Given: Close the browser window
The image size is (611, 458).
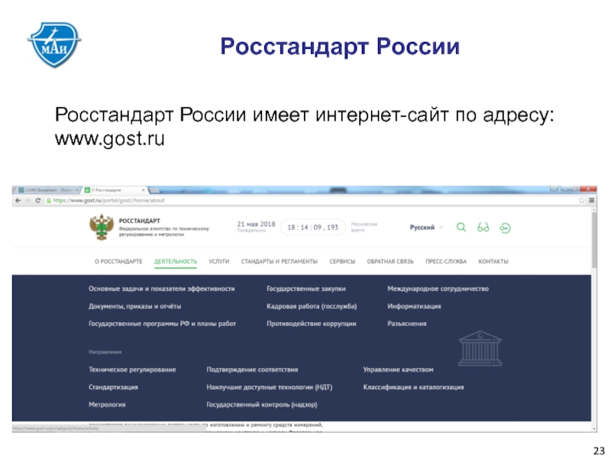Looking at the screenshot, I should [x=588, y=189].
